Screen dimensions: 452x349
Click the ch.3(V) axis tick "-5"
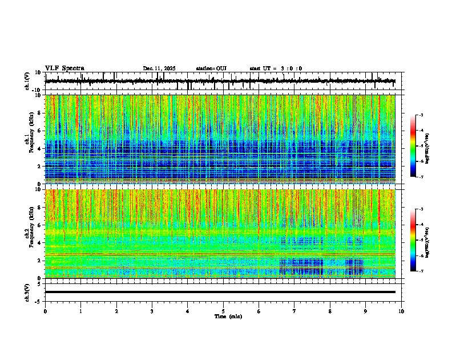coord(38,302)
